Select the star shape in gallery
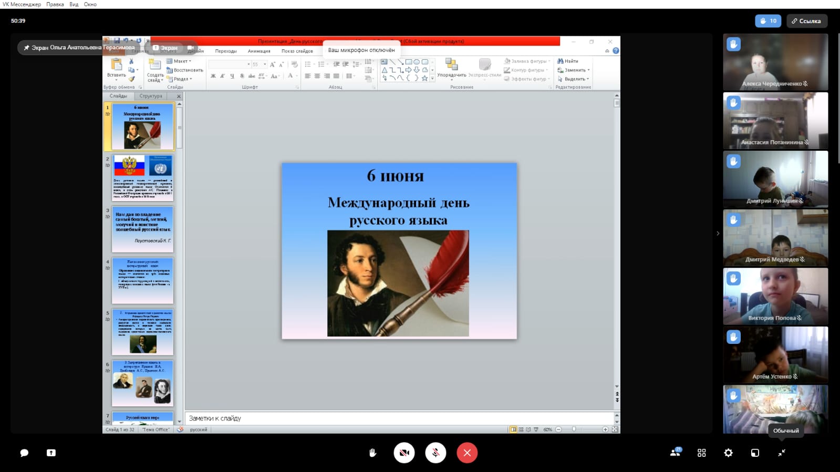The image size is (840, 472). point(424,78)
